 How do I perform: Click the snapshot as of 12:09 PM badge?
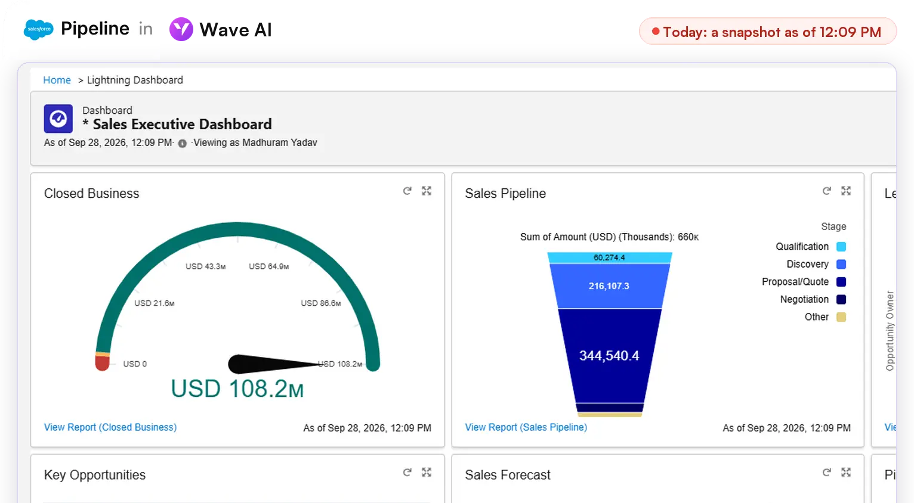tap(768, 32)
